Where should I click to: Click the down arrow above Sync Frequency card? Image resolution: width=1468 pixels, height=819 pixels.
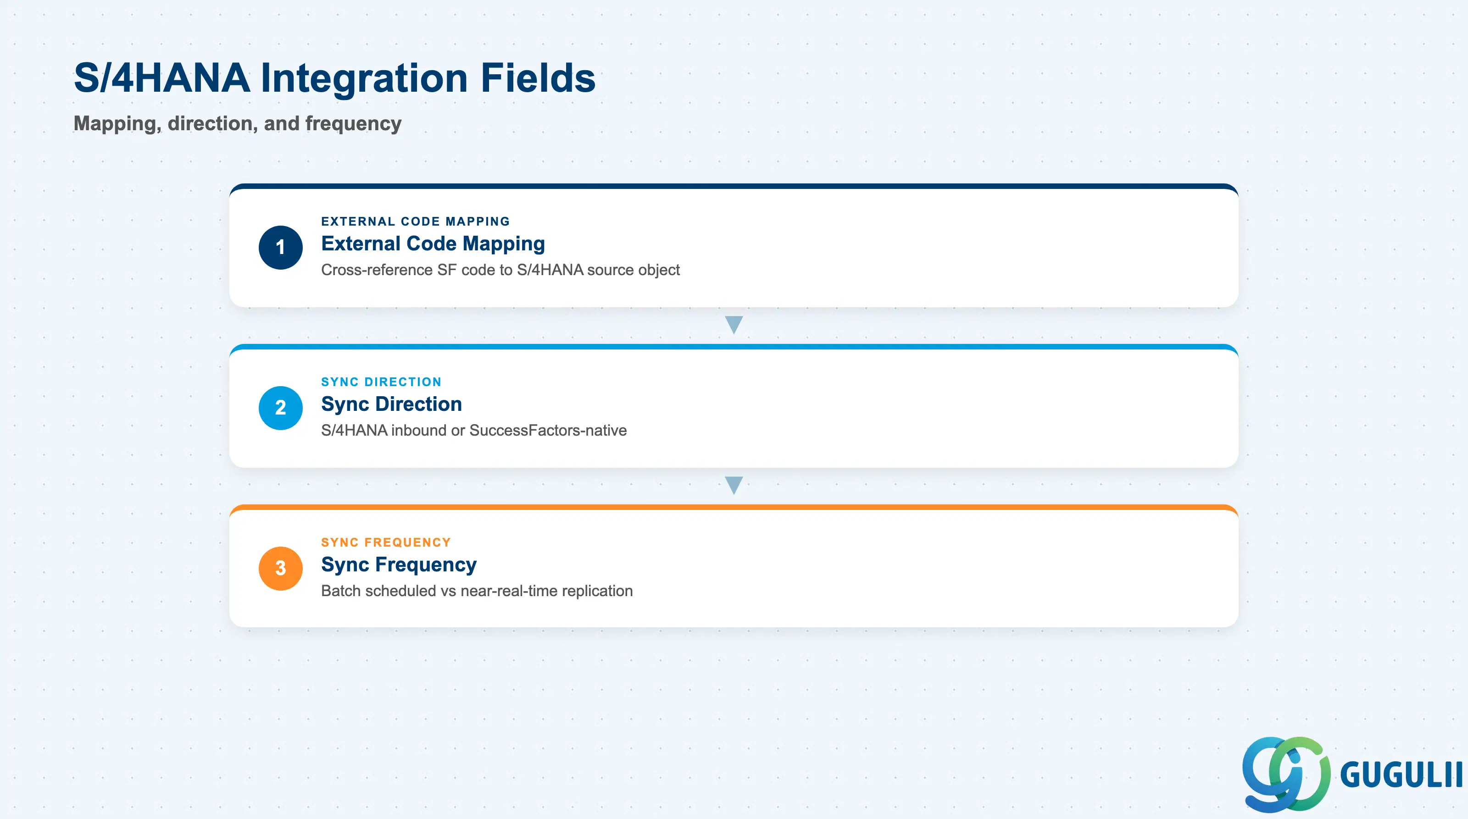(734, 485)
